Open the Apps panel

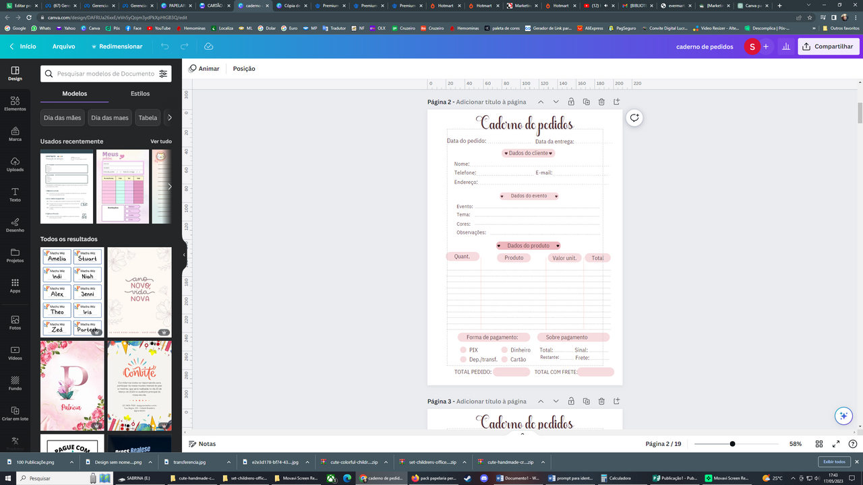click(x=15, y=286)
